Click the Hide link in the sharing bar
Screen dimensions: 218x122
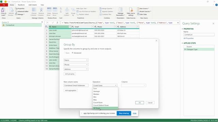135,113
